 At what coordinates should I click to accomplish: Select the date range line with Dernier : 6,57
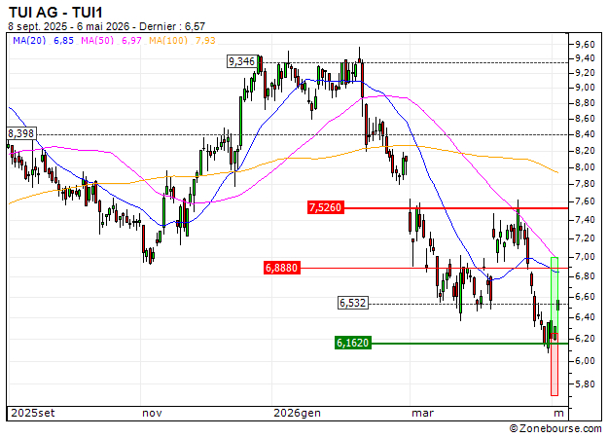(x=107, y=26)
